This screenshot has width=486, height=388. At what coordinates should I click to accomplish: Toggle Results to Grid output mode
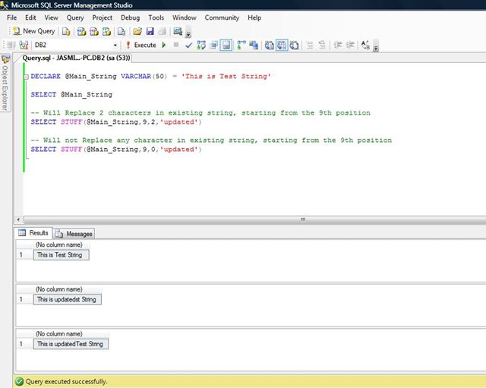pyautogui.click(x=282, y=45)
